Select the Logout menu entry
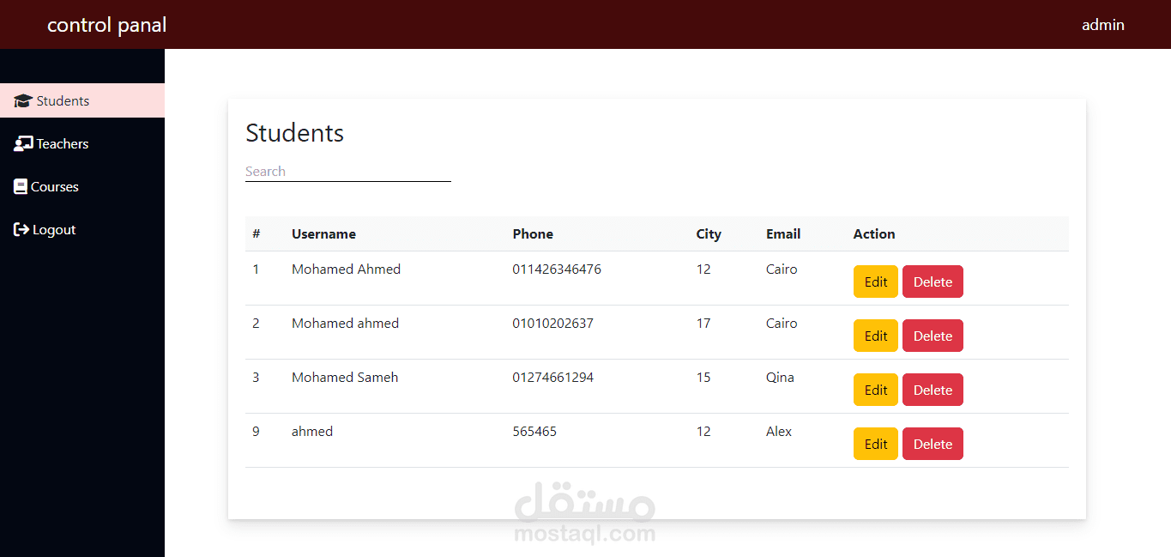 [x=82, y=229]
